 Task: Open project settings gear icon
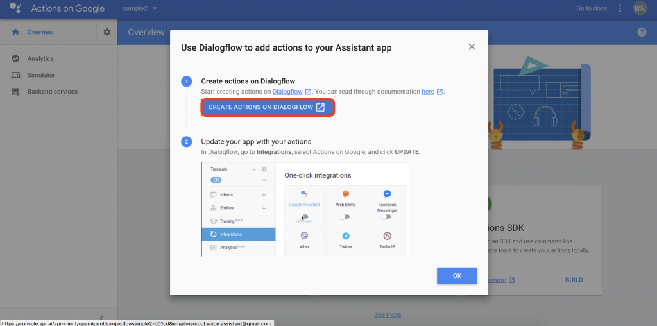(107, 32)
